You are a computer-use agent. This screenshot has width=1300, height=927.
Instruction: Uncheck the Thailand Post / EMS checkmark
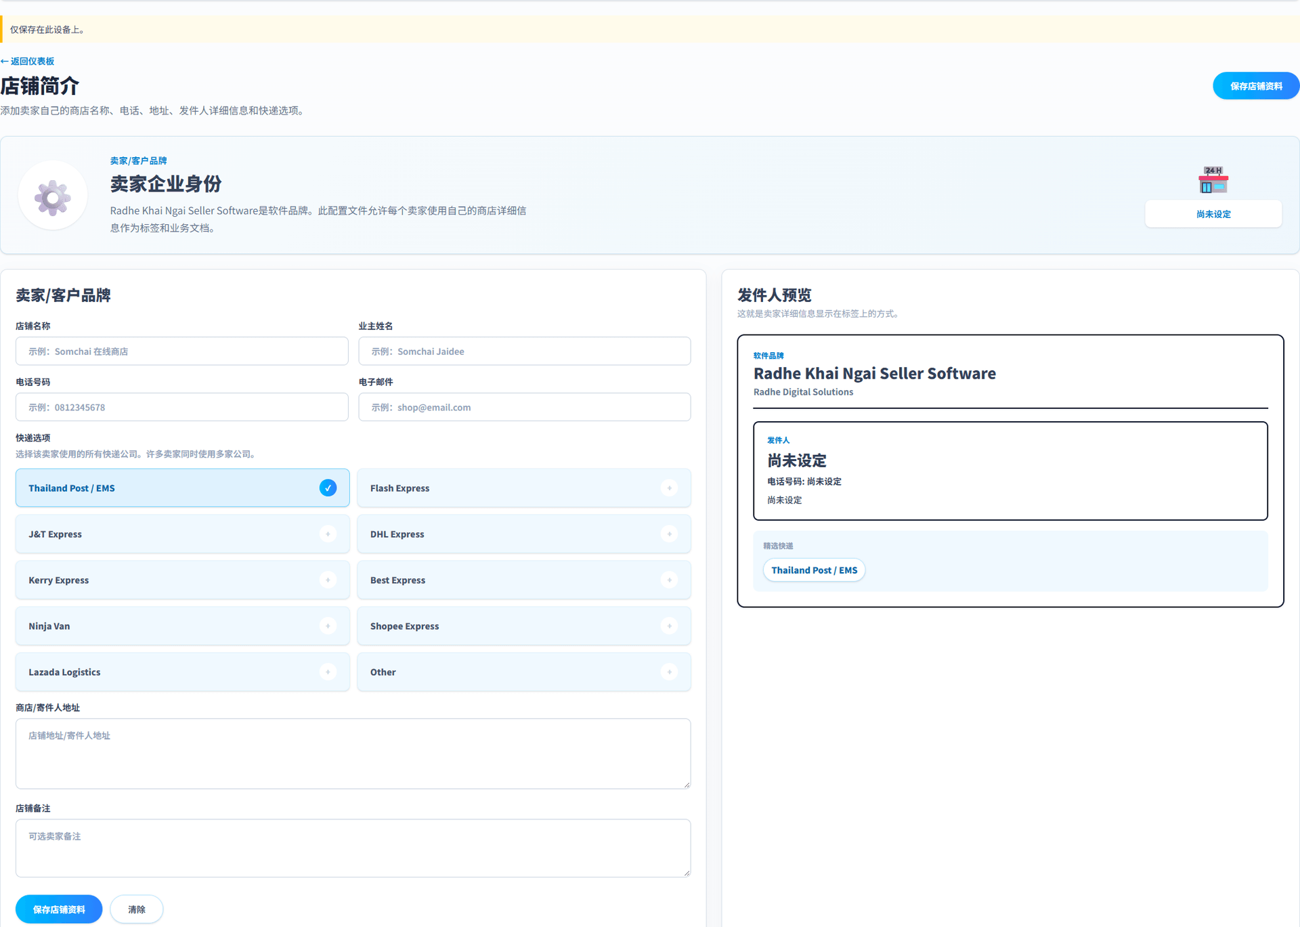(x=328, y=488)
